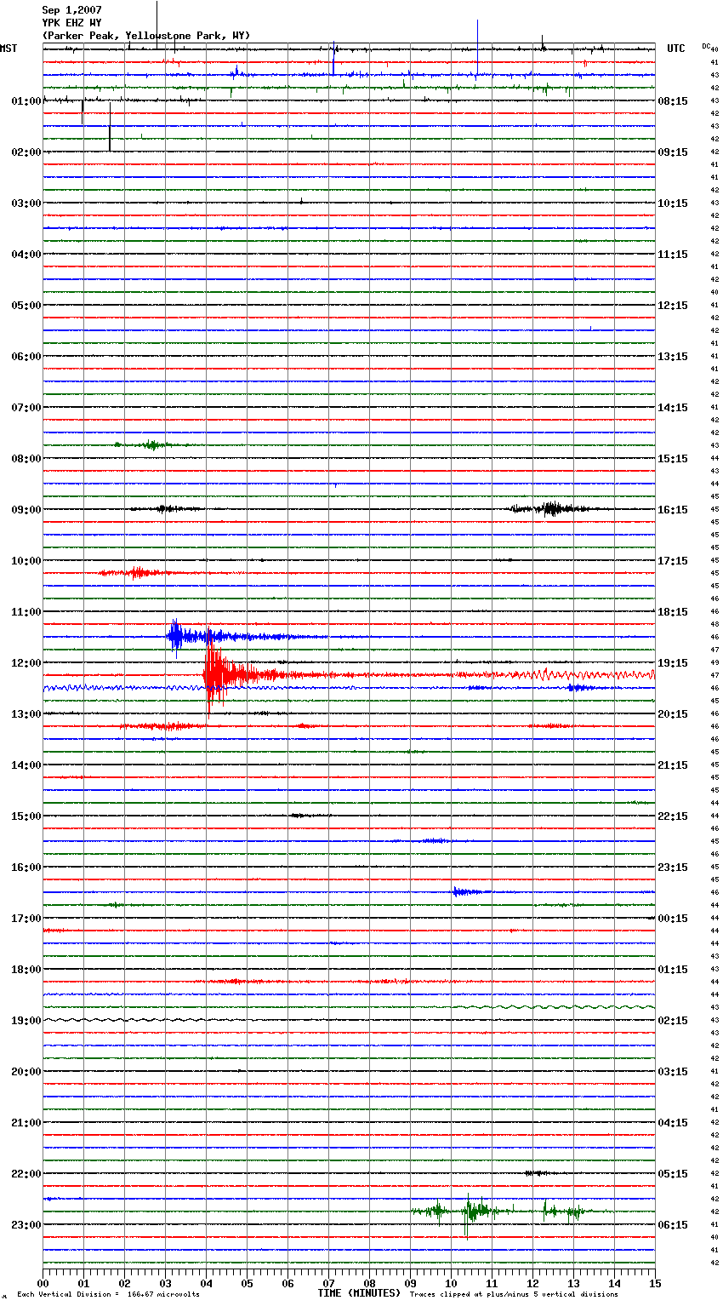Click minute 15 on the bottom axis
723x1306 pixels.
pyautogui.click(x=655, y=1283)
